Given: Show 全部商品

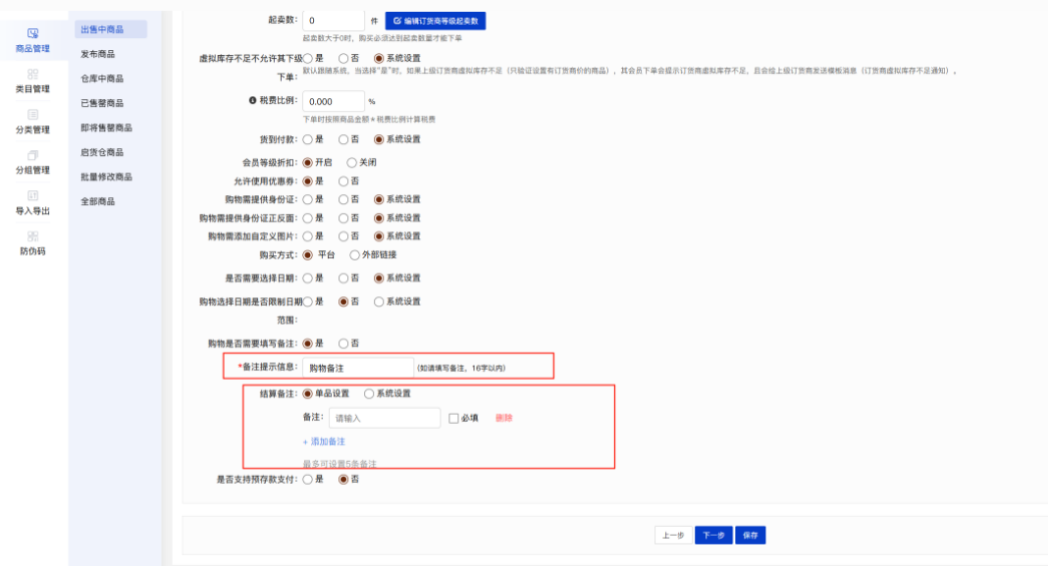Looking at the screenshot, I should coord(97,202).
